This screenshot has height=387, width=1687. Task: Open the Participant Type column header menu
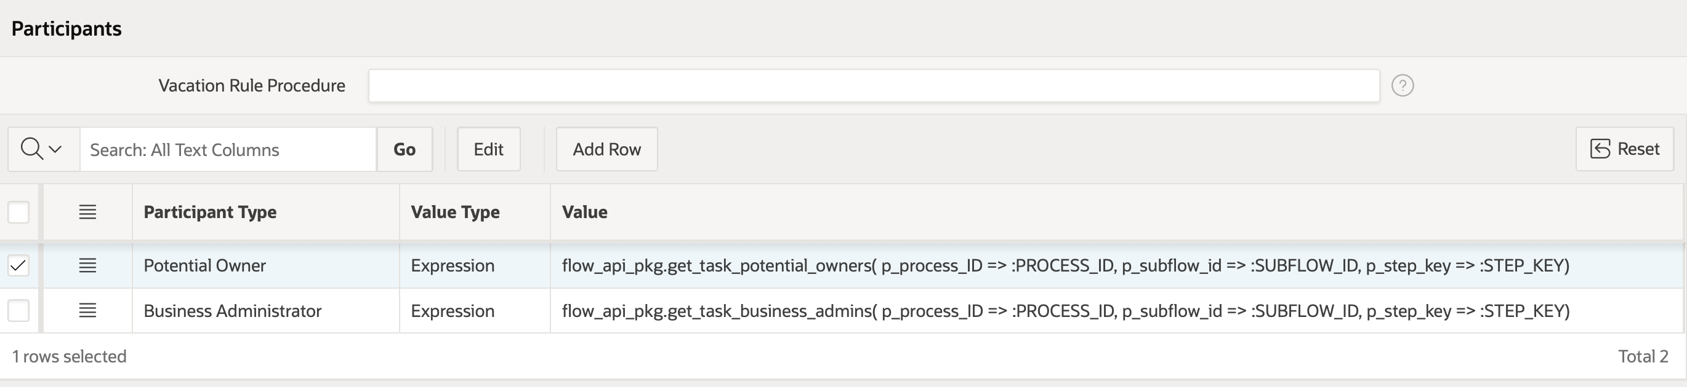pyautogui.click(x=209, y=213)
